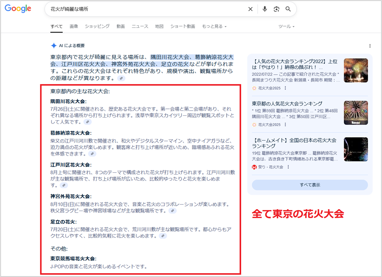Click the 東京競馬場花火大会: heading
This screenshot has height=277, width=382.
click(x=73, y=259)
